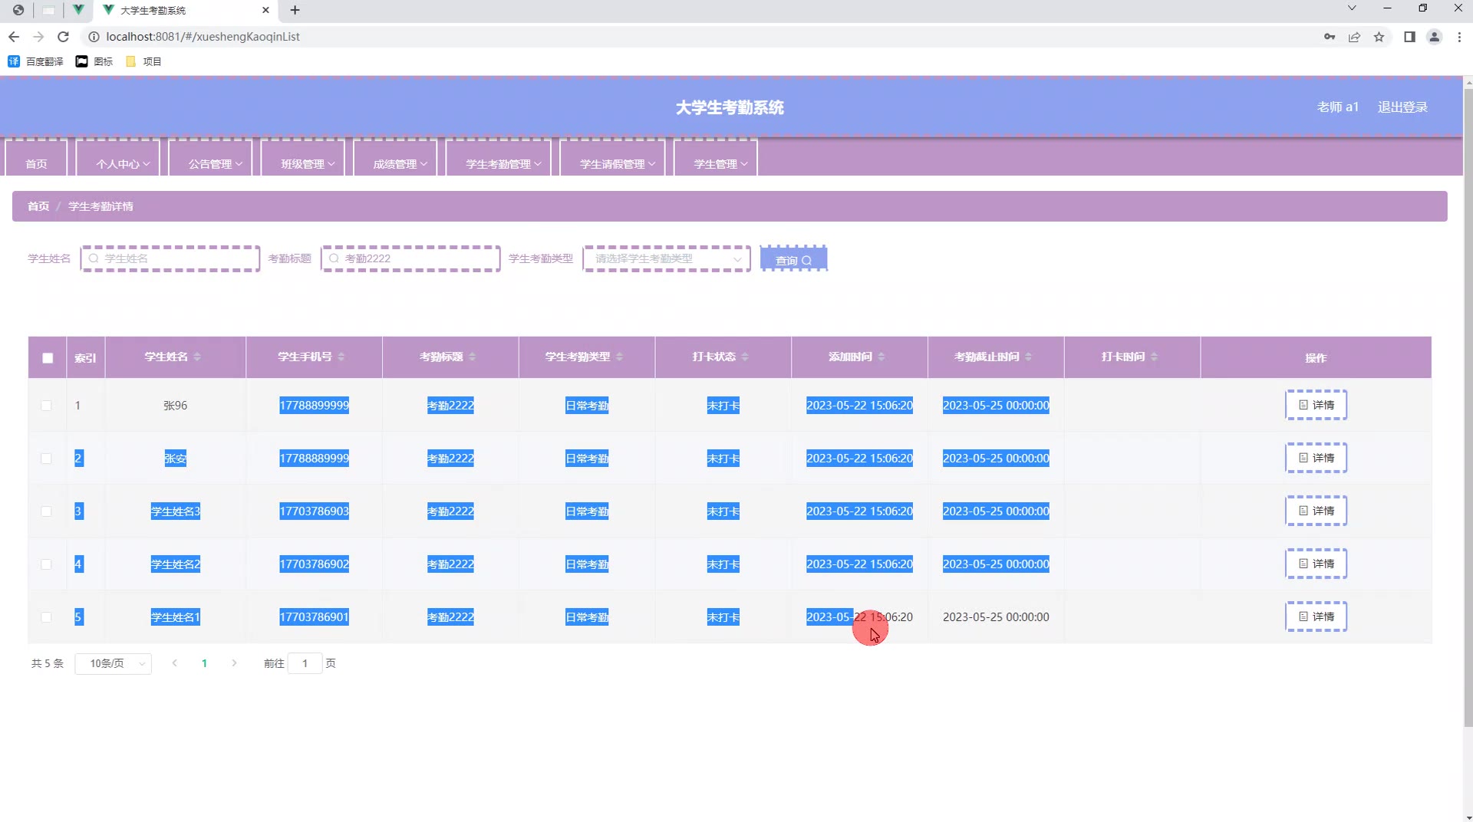Go to the 首页 navigation tab

point(36,163)
